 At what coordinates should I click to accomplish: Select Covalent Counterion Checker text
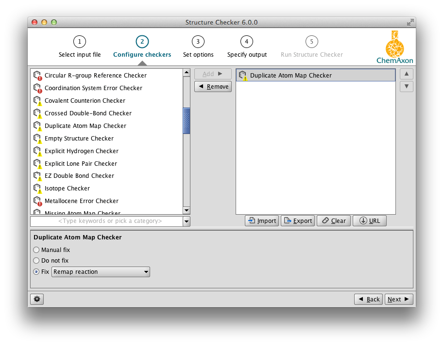pos(85,100)
